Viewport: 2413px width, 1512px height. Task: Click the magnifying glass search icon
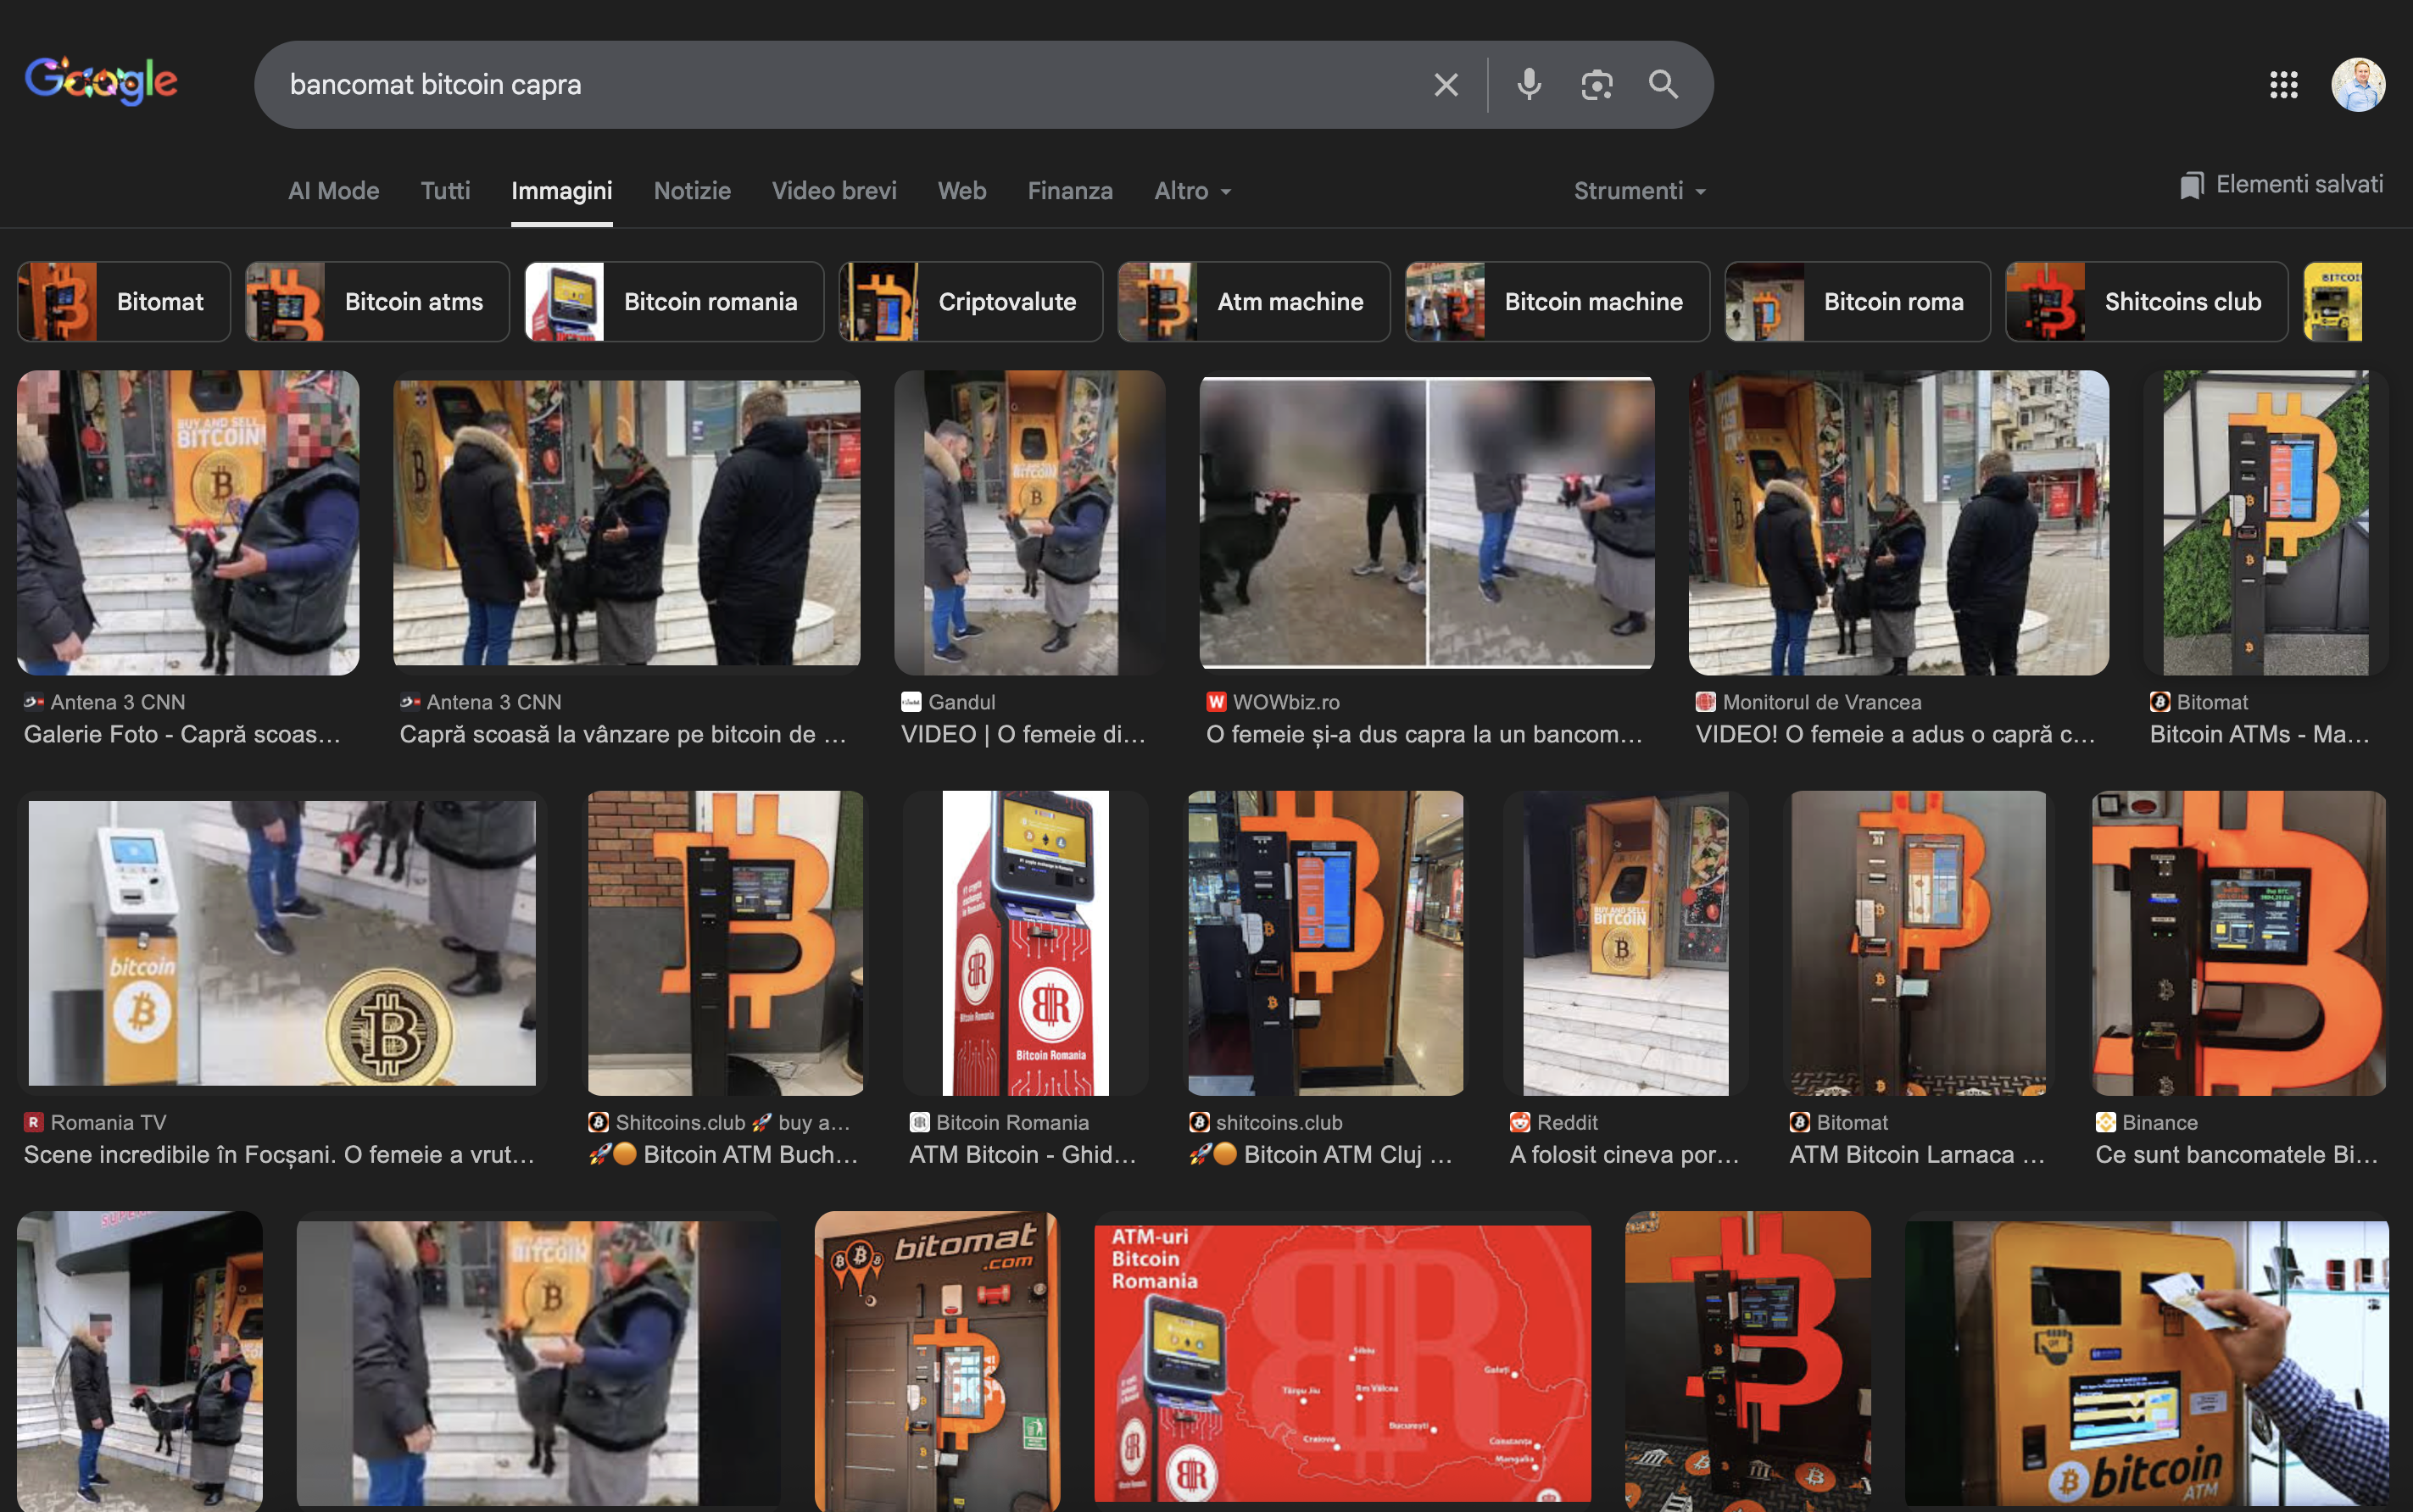click(x=1663, y=85)
